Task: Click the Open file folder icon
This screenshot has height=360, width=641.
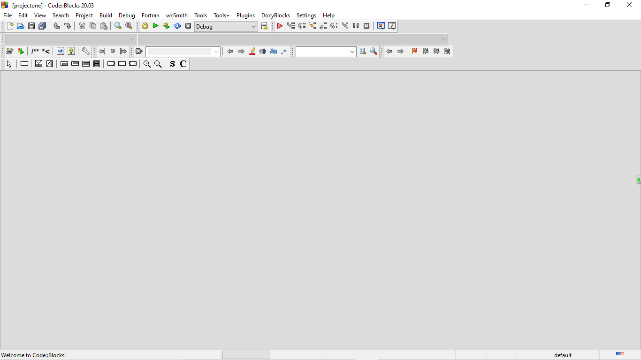Action: point(21,26)
